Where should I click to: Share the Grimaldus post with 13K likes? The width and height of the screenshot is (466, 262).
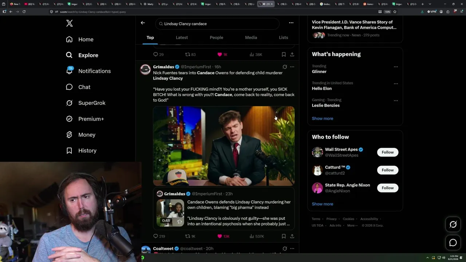292,236
